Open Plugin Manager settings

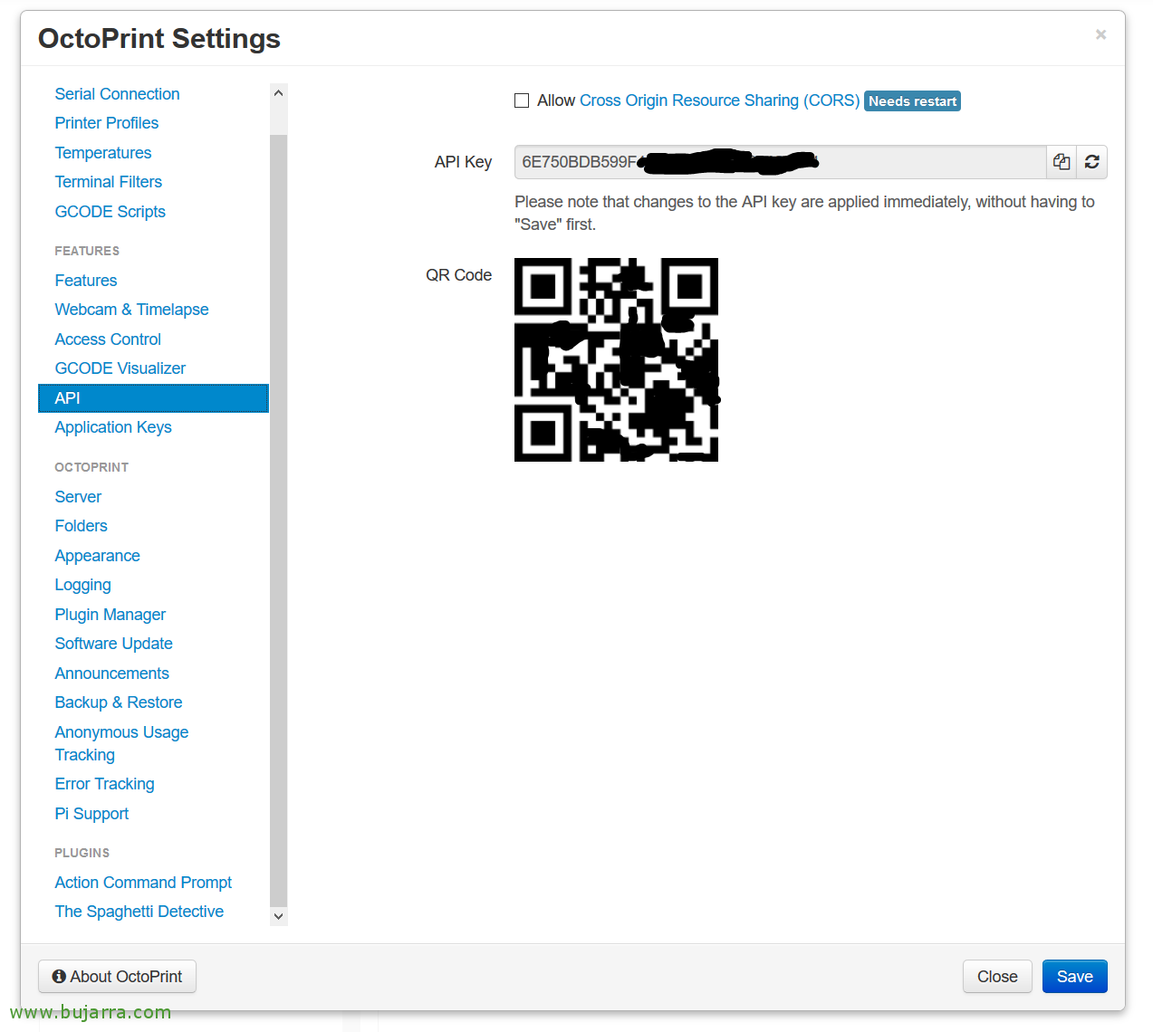pyautogui.click(x=110, y=615)
